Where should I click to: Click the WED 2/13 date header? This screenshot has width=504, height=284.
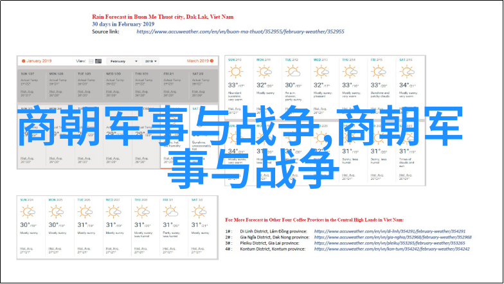pos(320,60)
